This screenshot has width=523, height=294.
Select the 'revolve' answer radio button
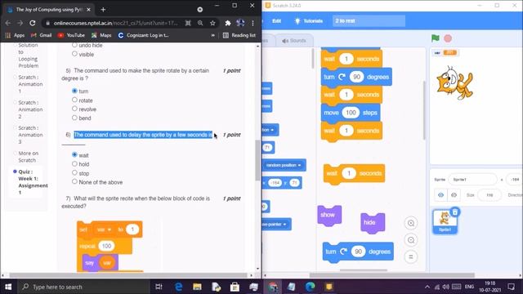[74, 109]
